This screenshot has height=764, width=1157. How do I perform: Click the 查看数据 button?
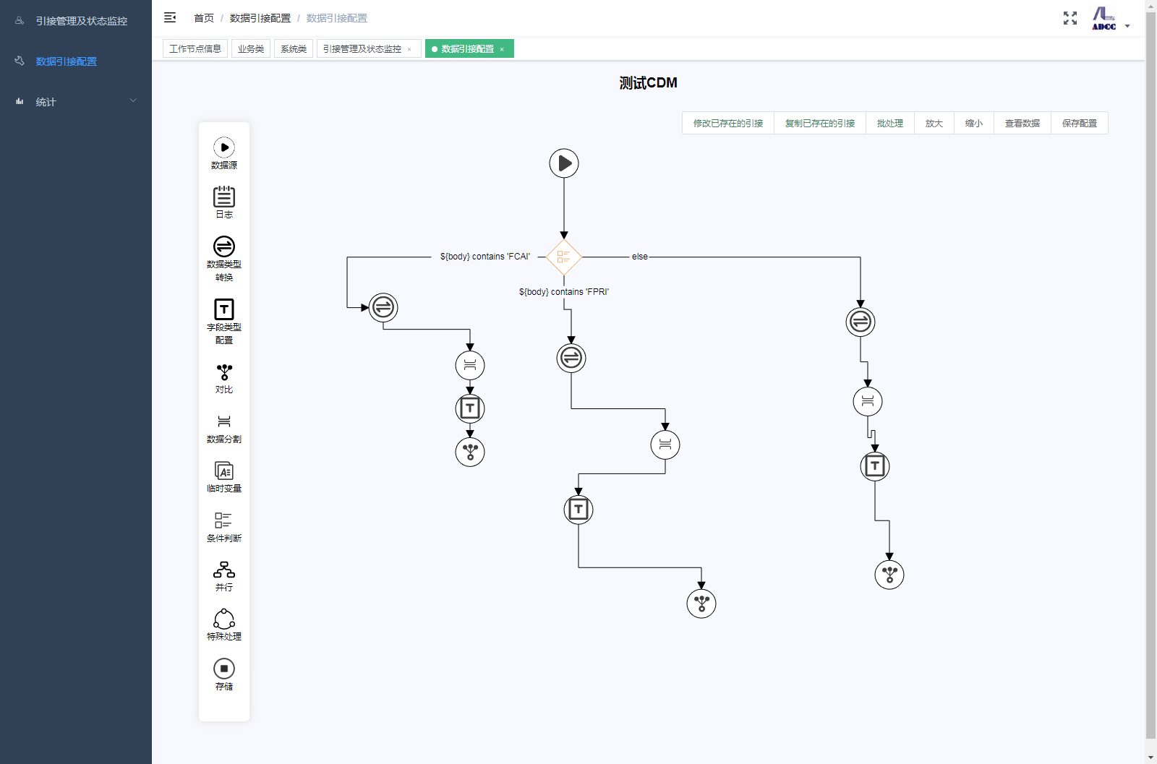point(1022,124)
